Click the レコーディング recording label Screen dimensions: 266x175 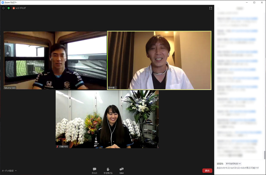(21, 8)
